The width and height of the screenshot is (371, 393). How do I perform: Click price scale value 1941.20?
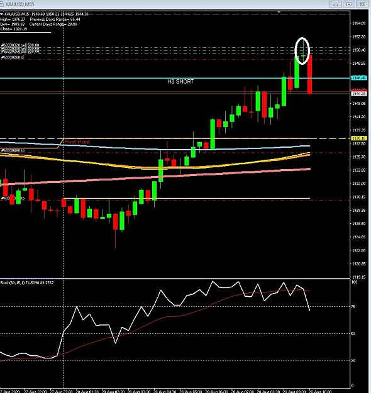358,117
